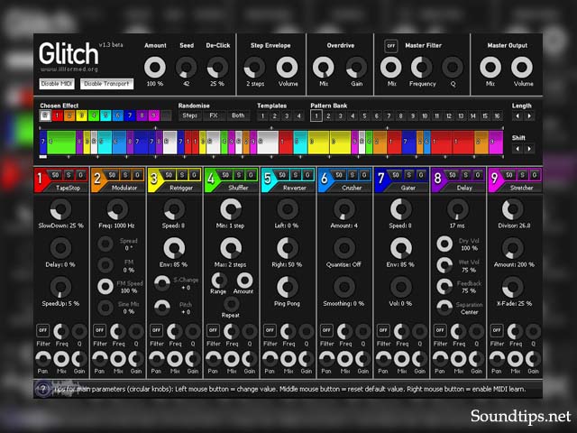Choose the magenta effect 9 swatch in Chosen Effect
577x433 pixels.
[154, 115]
